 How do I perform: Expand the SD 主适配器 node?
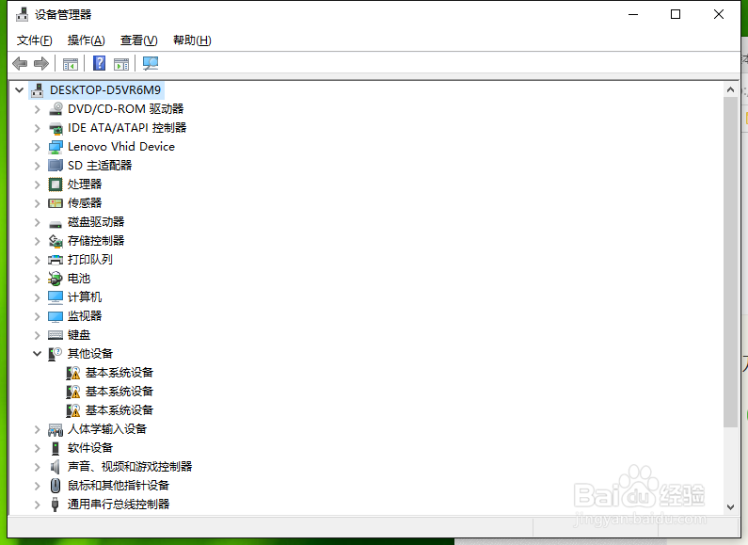pos(38,166)
